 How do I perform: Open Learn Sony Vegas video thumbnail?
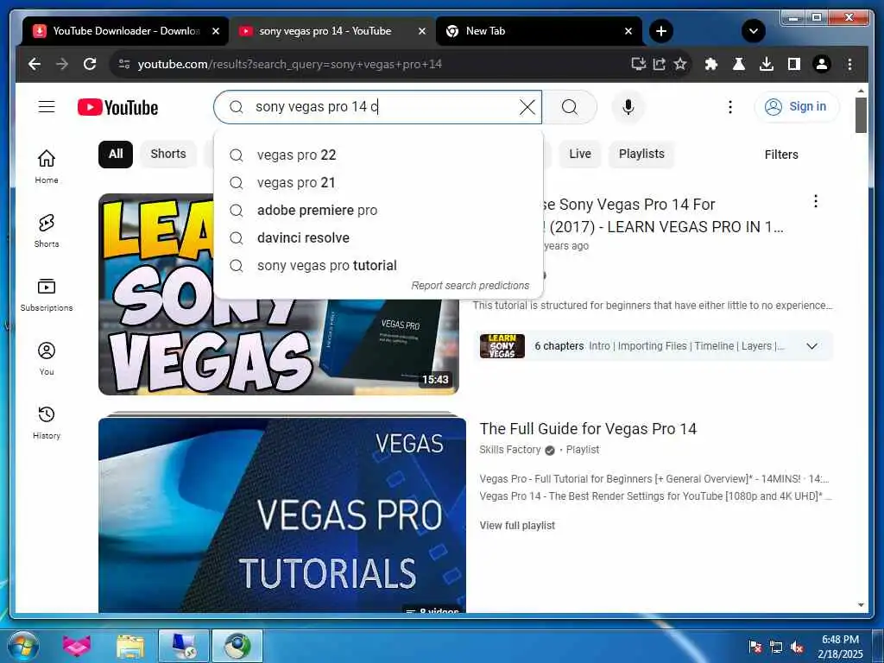pos(279,294)
